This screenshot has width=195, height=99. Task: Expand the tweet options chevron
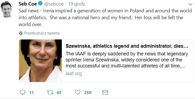(x=190, y=4)
